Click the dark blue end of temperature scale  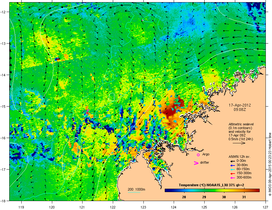(167, 191)
